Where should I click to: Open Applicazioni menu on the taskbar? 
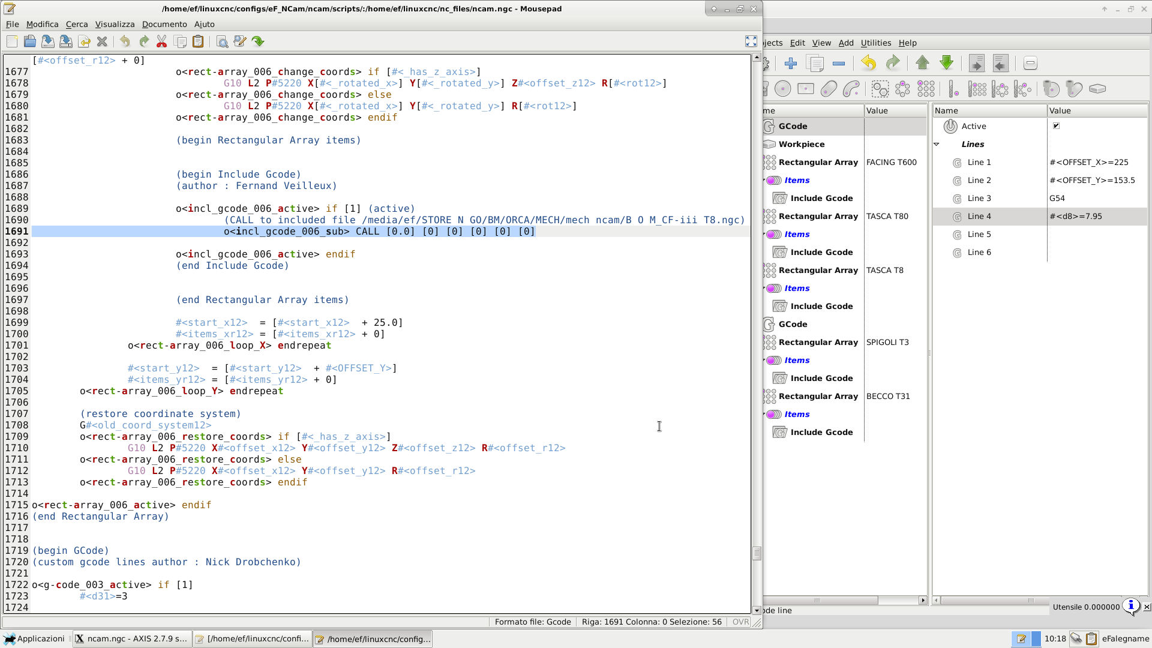pyautogui.click(x=34, y=638)
